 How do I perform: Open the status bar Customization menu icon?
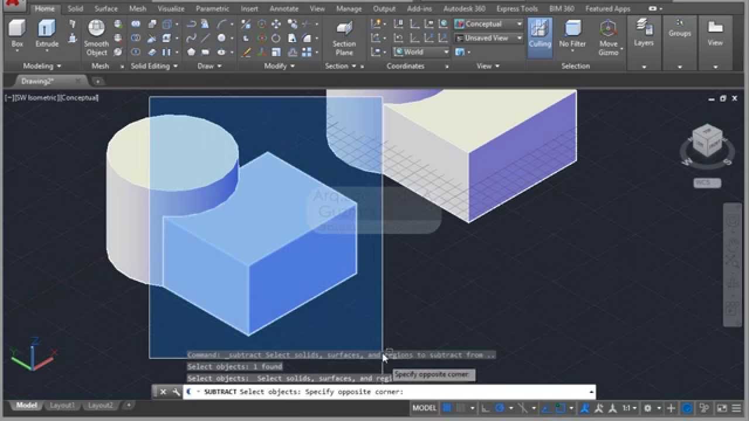(x=738, y=408)
